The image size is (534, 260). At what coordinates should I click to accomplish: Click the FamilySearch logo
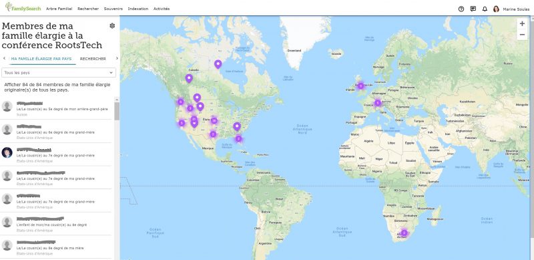point(23,7)
